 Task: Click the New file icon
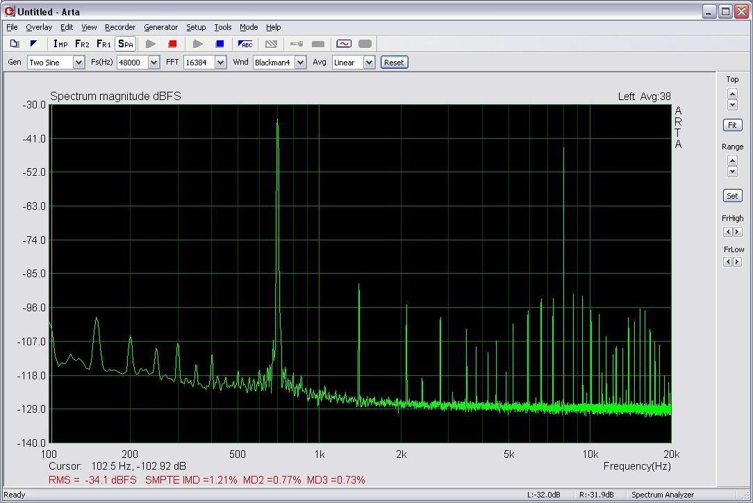coord(15,44)
